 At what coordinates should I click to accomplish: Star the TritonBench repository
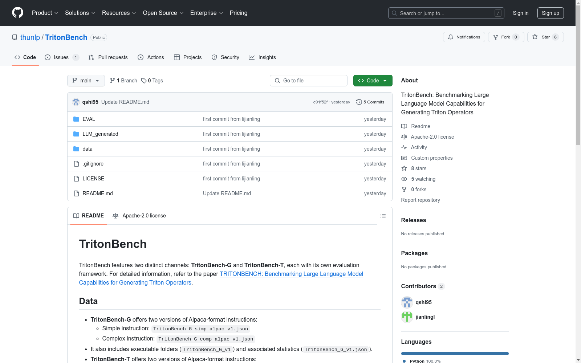545,37
